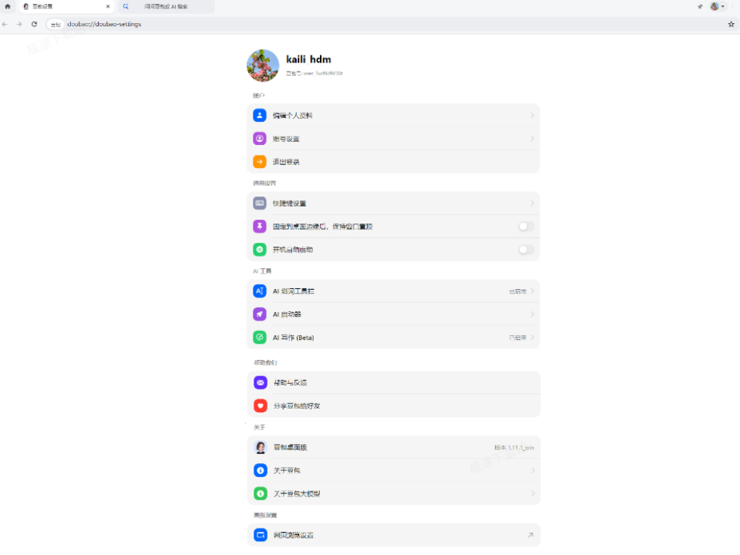
Task: Click the purple 账号设置 account icon
Action: tap(260, 138)
